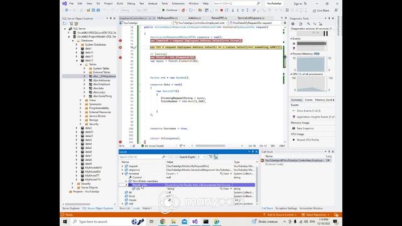Click Select Repository in the status bar
This screenshot has width=402, height=226.
point(315,215)
